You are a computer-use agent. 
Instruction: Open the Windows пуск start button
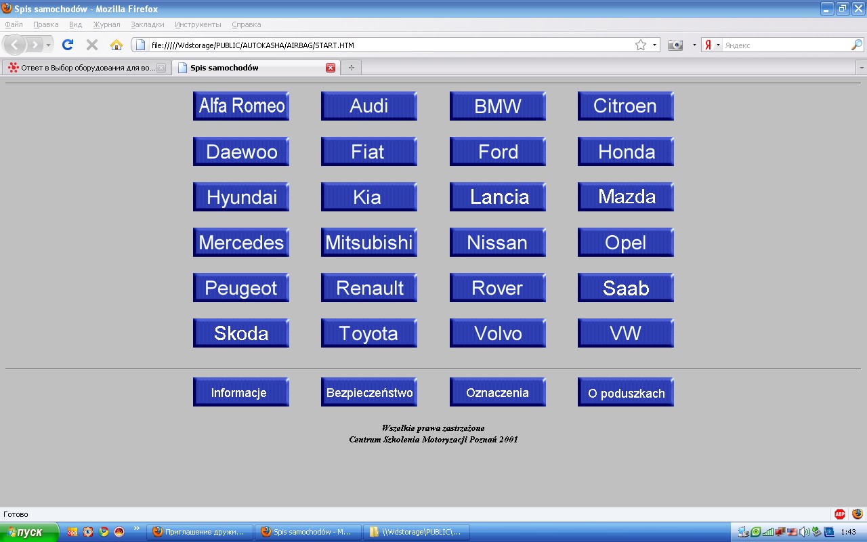(30, 532)
